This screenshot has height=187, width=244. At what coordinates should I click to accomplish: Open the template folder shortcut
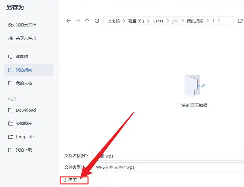tap(25, 137)
